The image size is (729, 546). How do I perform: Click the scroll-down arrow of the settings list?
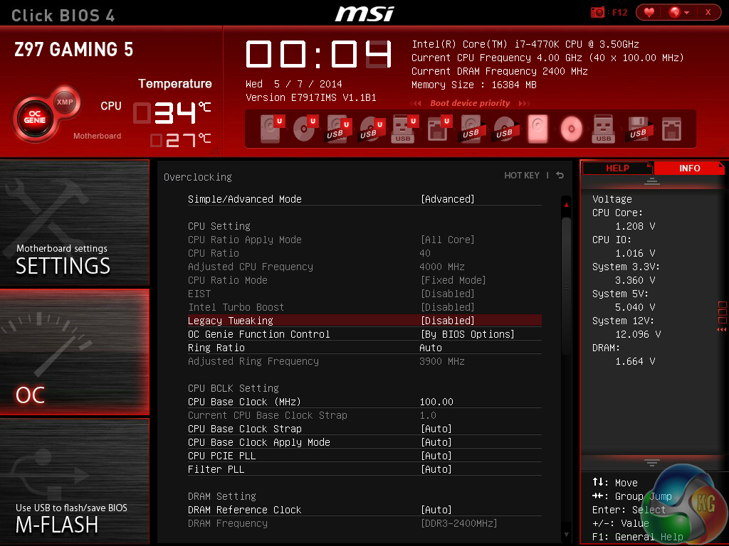(x=566, y=535)
